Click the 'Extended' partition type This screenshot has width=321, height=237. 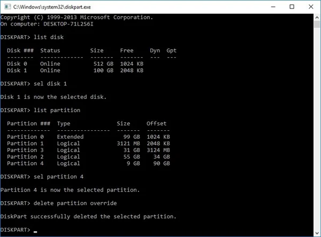pos(70,137)
